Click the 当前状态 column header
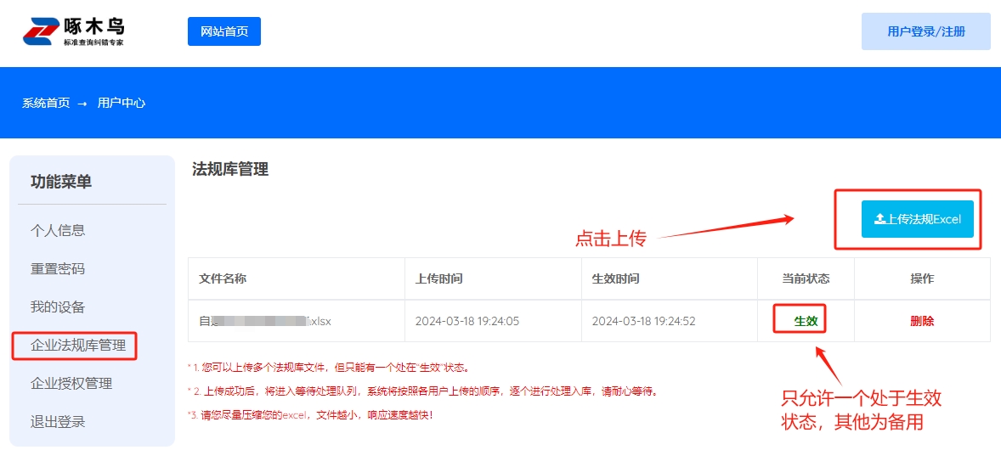Image resolution: width=1001 pixels, height=450 pixels. [x=806, y=278]
